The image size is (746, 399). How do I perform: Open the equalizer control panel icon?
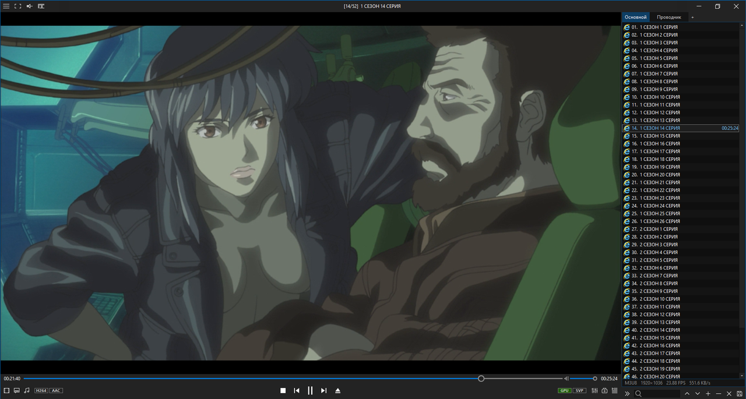pos(594,390)
